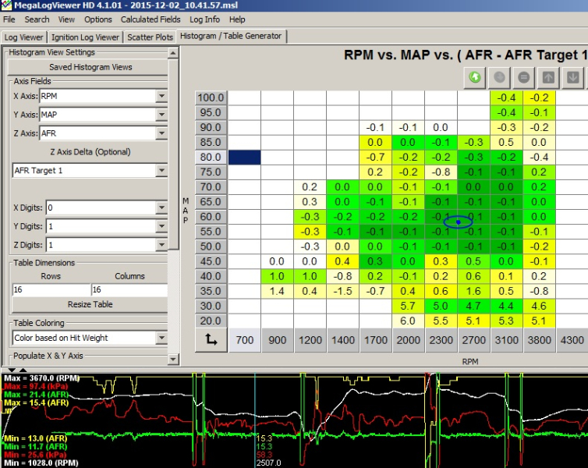
Task: Click the equals sign toolbar icon
Action: click(523, 77)
